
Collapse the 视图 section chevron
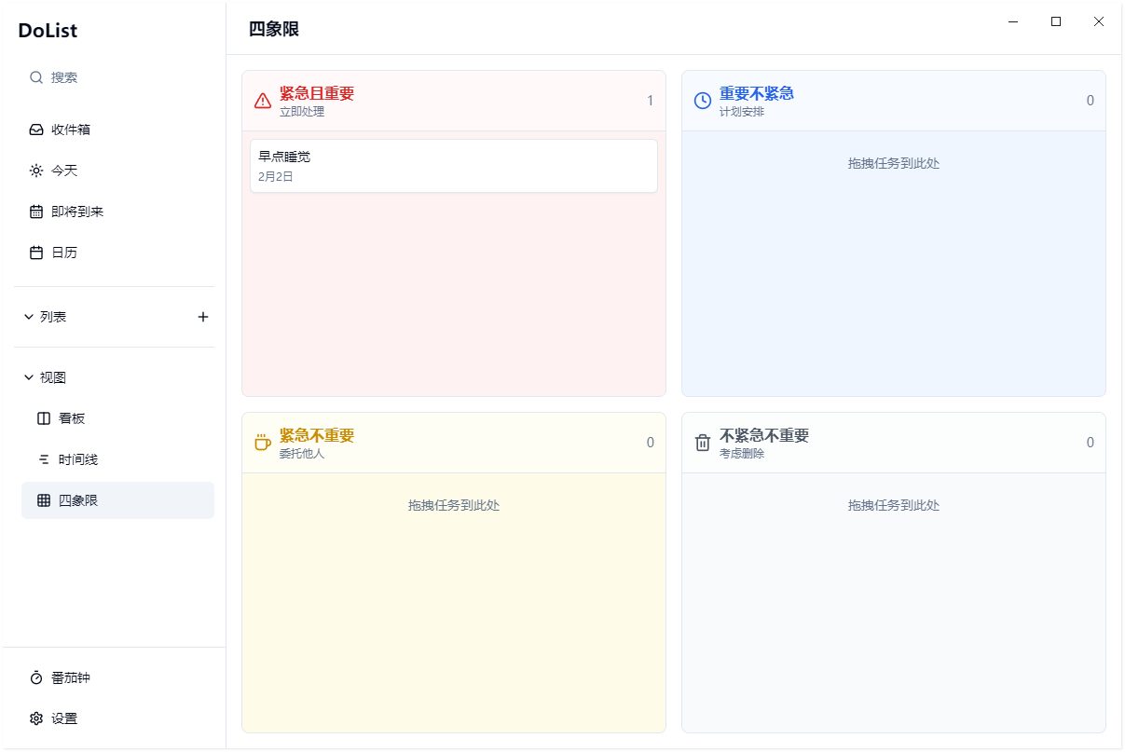click(28, 376)
